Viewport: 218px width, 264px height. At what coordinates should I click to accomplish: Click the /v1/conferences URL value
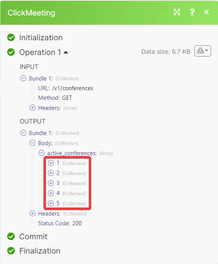(x=72, y=88)
